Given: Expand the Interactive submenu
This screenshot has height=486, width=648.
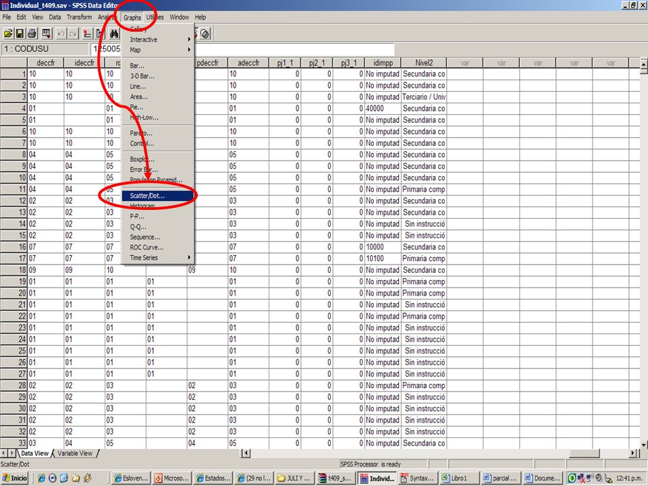Looking at the screenshot, I should 157,40.
